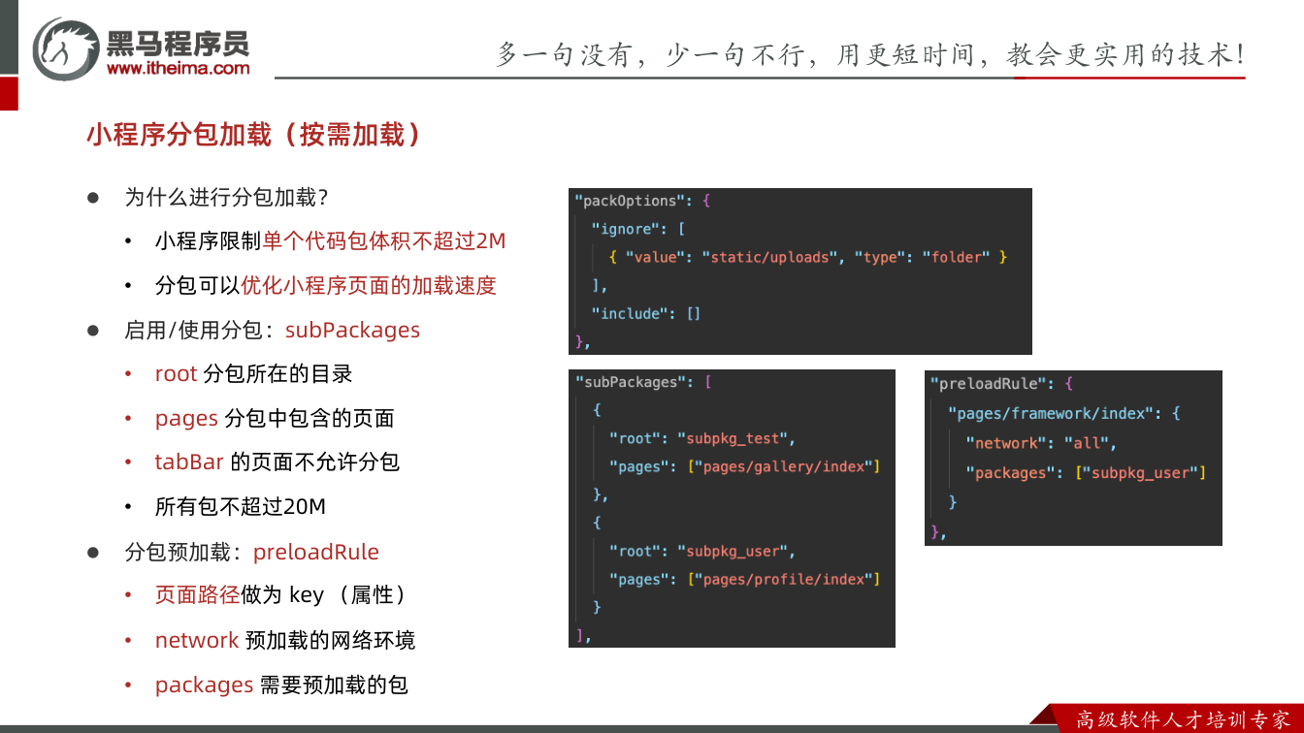Select the bullet 分包可以优化小程序页面的加载速度
Viewport: 1304px width, 733px height.
325,285
